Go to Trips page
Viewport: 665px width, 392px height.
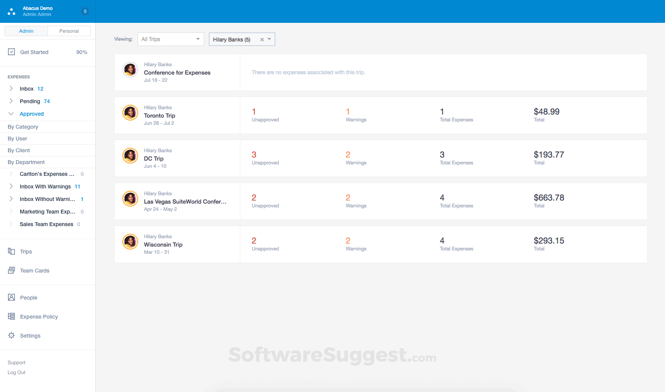[x=26, y=252]
